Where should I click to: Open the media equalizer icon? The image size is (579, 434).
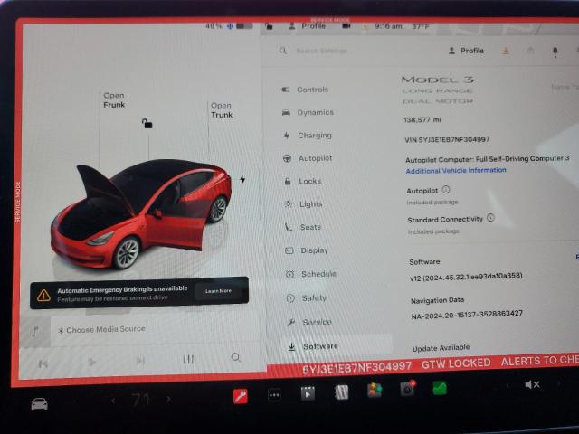tap(188, 359)
